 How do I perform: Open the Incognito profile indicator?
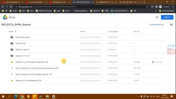coord(164,7)
